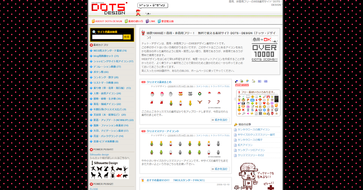The width and height of the screenshot is (363, 190).
Task: Click the page-with-plus bookmark icon
Action: point(253,81)
